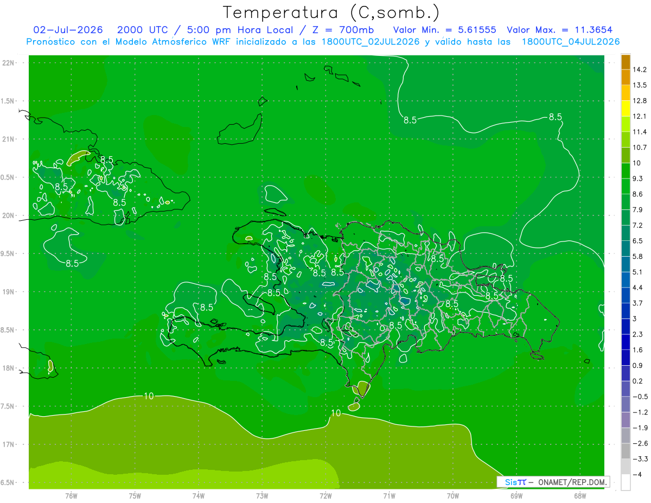Pick the yellow swatch between 12.8 and 12.1
This screenshot has height=503, width=651.
[x=626, y=109]
